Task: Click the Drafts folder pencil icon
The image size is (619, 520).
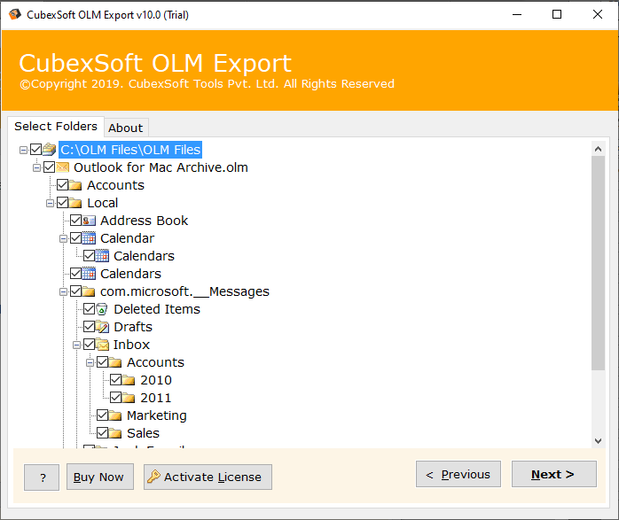Action: 102,327
